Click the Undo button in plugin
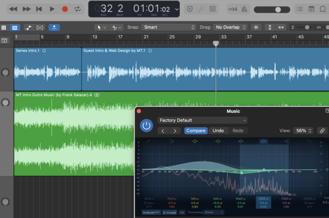Screen dimensions: 329x218 218,130
